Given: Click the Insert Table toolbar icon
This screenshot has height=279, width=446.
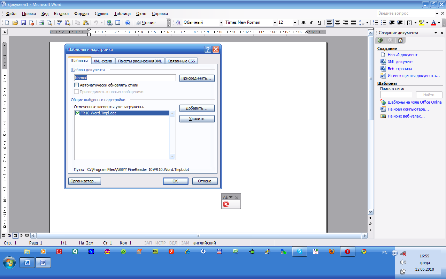Looking at the screenshot, I should (x=118, y=23).
